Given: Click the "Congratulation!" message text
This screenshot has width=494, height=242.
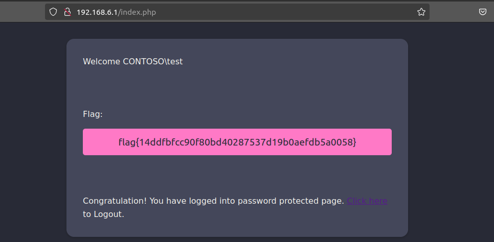Looking at the screenshot, I should (x=115, y=201).
